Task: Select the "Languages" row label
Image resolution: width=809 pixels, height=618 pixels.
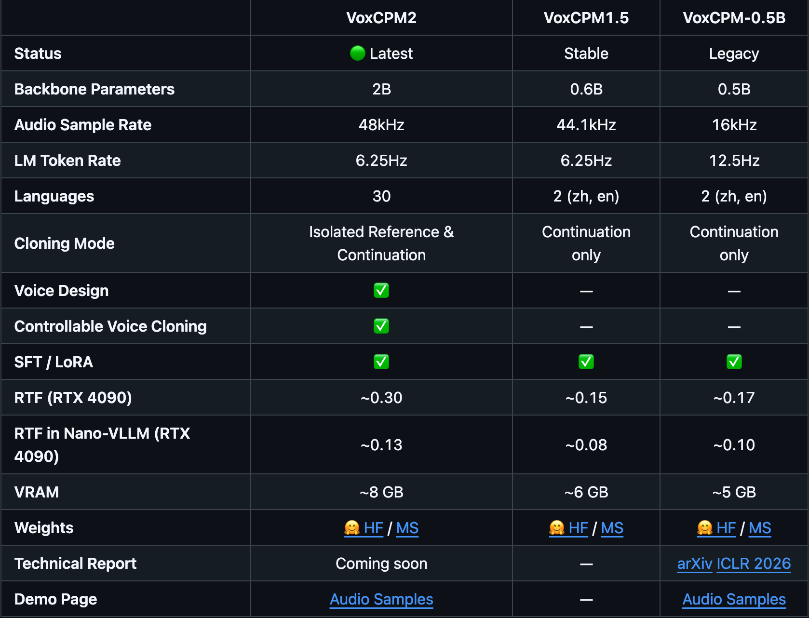Action: click(54, 196)
